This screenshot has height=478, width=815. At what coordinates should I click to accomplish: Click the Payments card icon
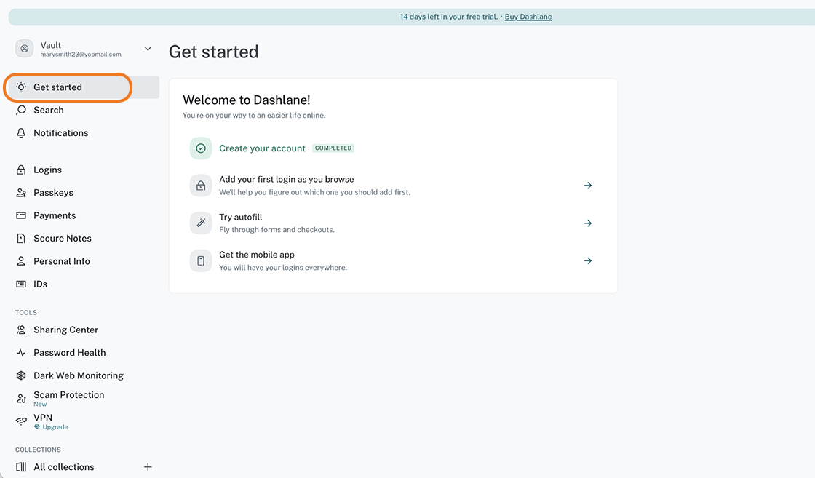coord(21,215)
